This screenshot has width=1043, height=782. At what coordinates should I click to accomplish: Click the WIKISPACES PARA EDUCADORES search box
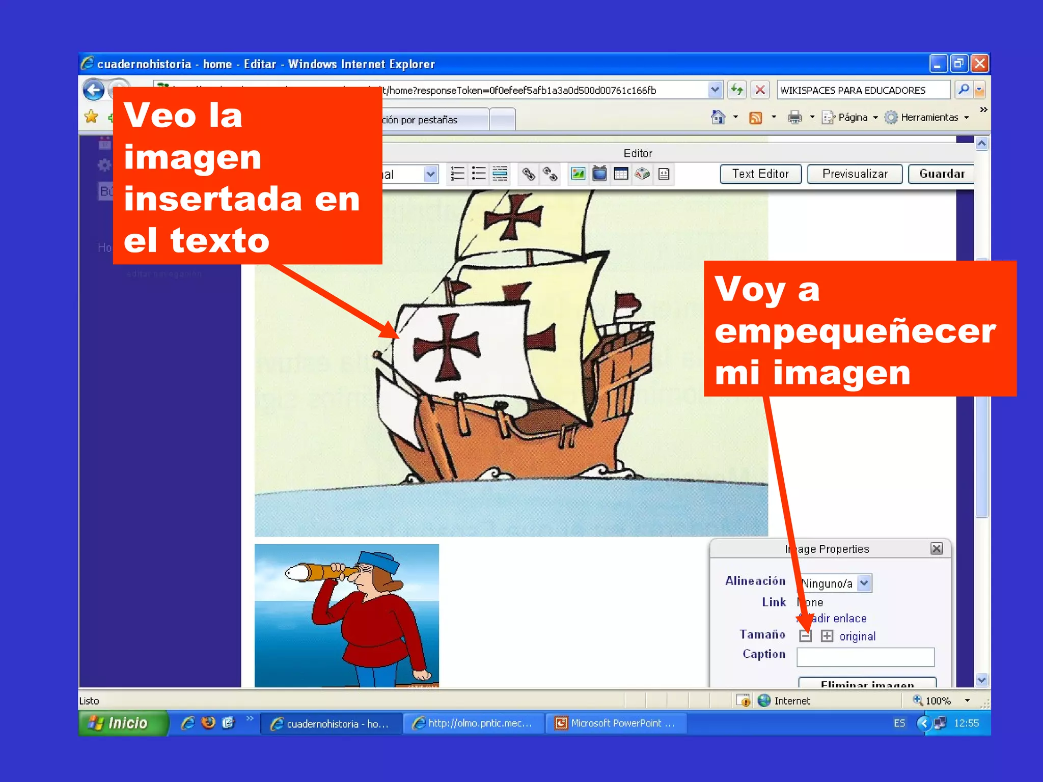click(x=863, y=90)
